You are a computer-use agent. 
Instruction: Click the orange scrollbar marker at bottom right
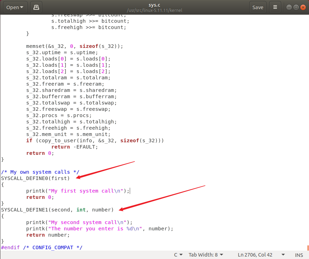[x=308, y=248]
